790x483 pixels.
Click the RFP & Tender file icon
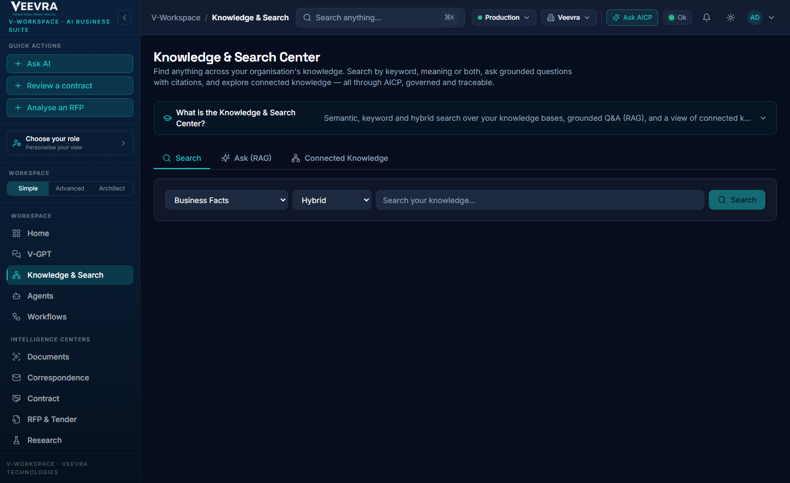click(16, 419)
